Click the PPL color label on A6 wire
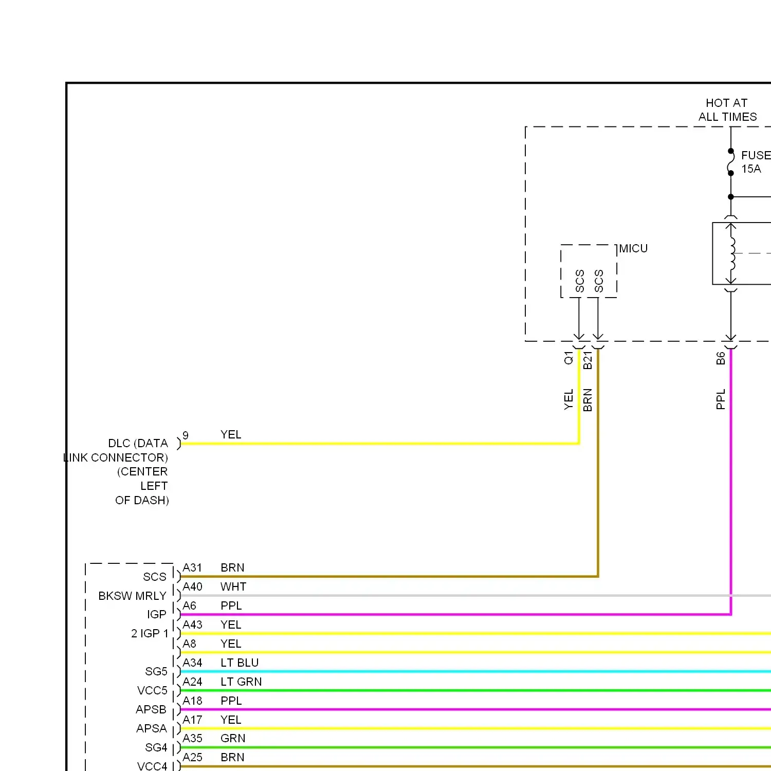 231,605
